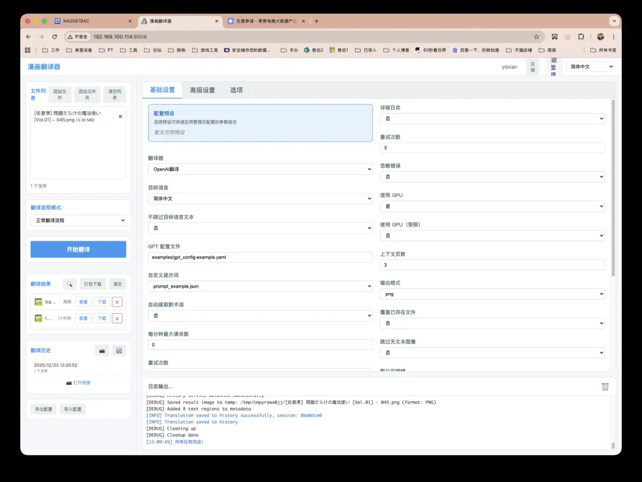642x482 pixels.
Task: Open the 使用 GPU dropdown
Action: point(492,206)
